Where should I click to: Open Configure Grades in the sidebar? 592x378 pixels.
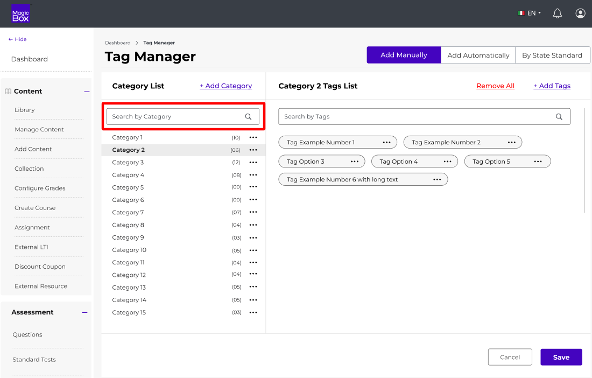40,188
